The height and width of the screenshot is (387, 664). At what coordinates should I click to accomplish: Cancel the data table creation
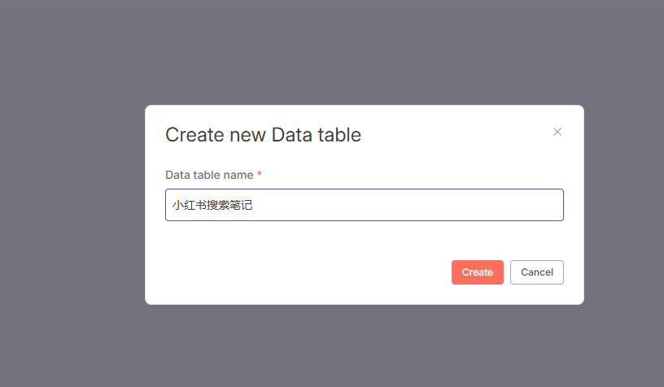[x=536, y=272]
